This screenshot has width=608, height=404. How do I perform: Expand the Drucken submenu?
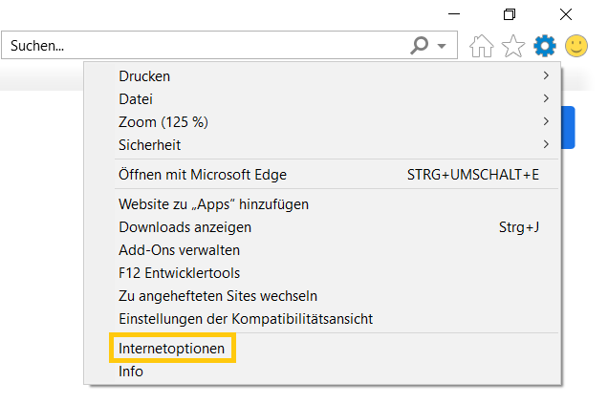tap(322, 75)
